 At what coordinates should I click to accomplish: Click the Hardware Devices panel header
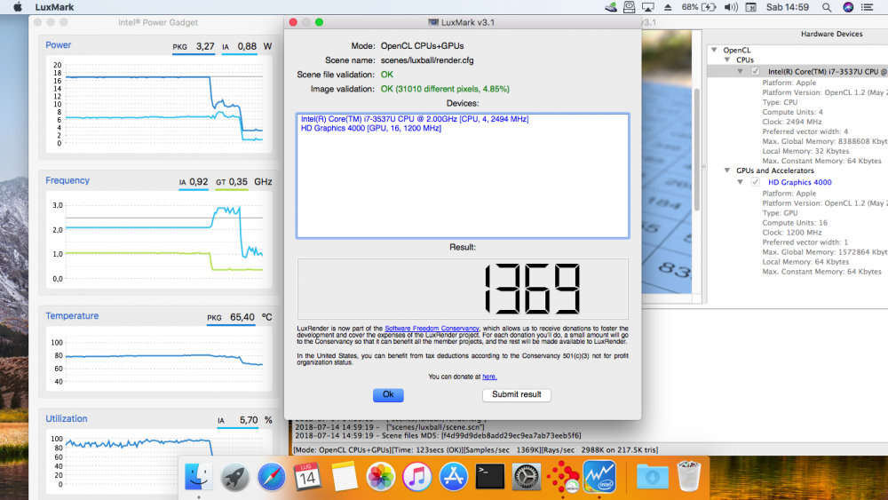(831, 34)
